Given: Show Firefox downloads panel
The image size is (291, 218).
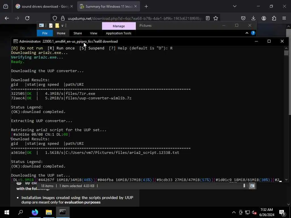Looking at the screenshot, I should click(253, 18).
